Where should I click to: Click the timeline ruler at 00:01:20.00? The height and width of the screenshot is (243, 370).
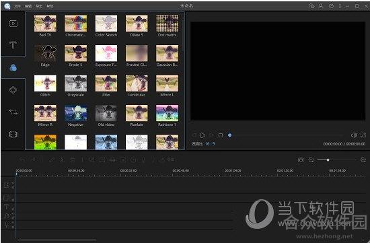click(285, 170)
